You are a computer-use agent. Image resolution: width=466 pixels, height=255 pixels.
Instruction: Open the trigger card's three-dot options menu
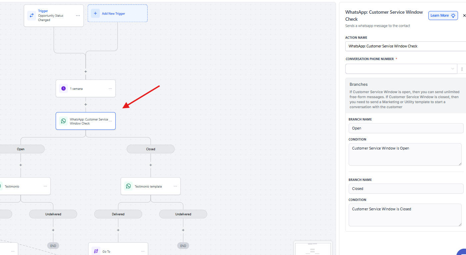[x=78, y=16]
